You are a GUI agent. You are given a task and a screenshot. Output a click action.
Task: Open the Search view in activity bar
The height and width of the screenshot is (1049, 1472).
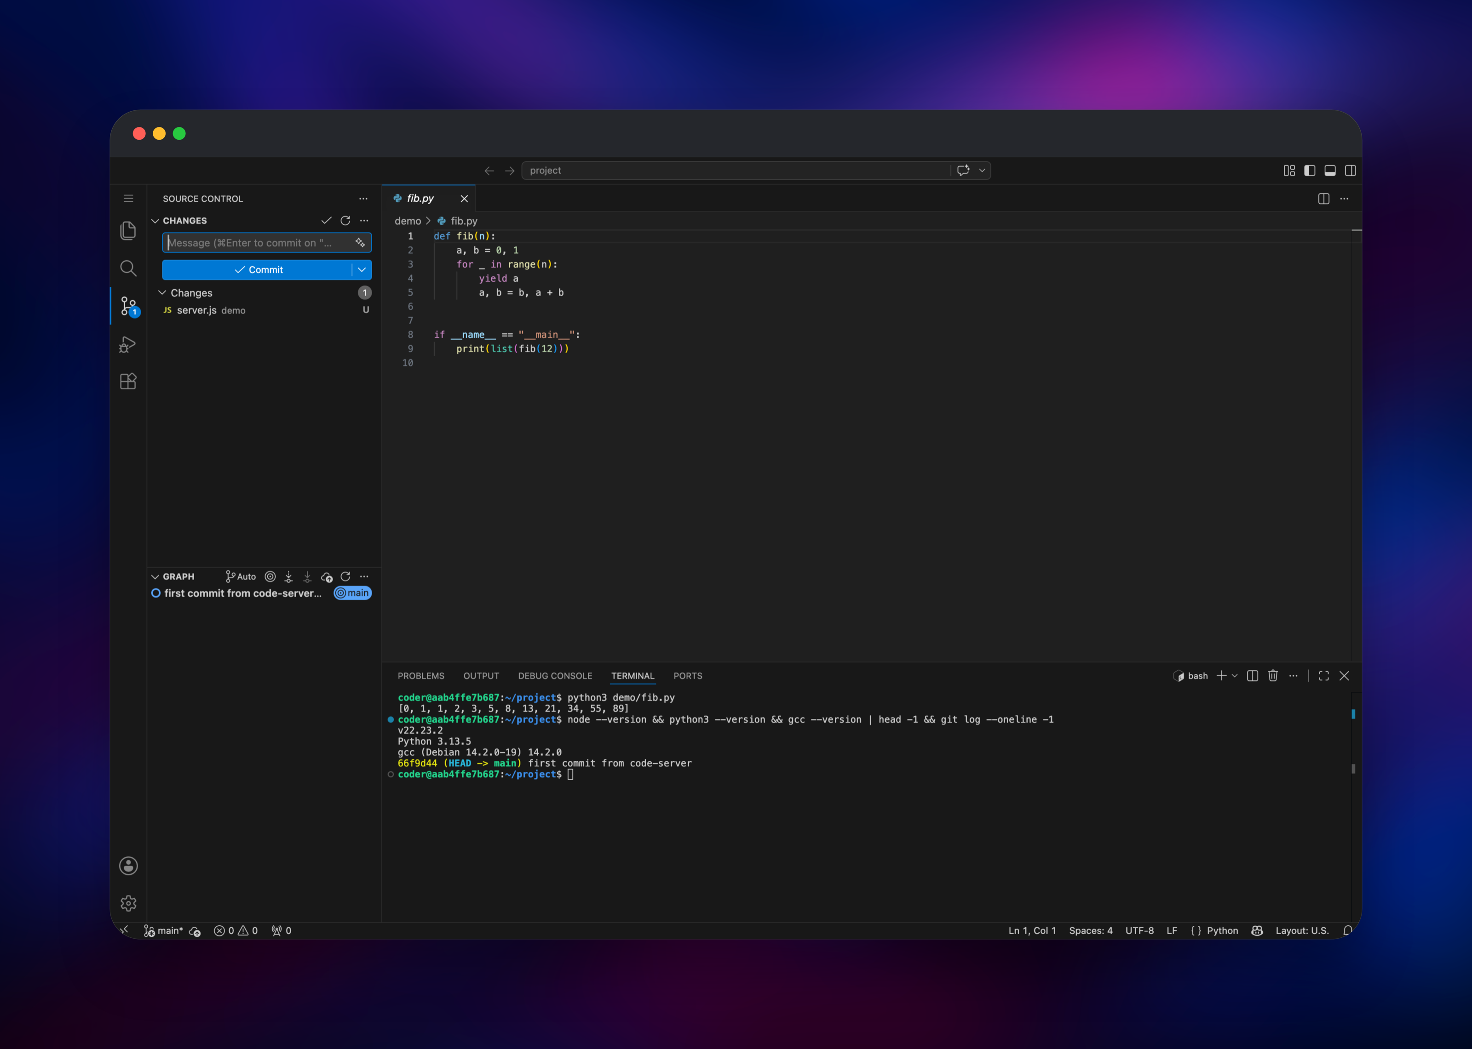[x=128, y=268]
